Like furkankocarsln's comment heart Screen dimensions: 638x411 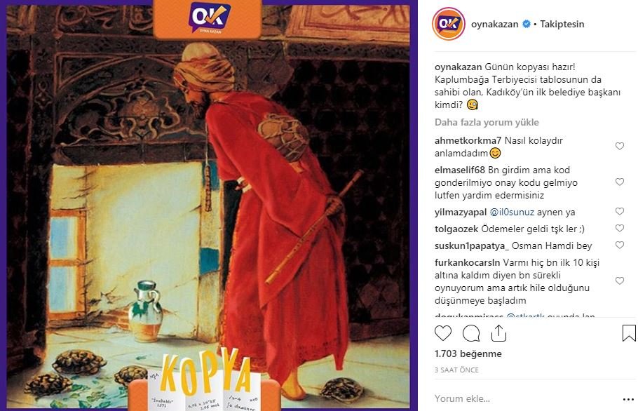click(620, 281)
